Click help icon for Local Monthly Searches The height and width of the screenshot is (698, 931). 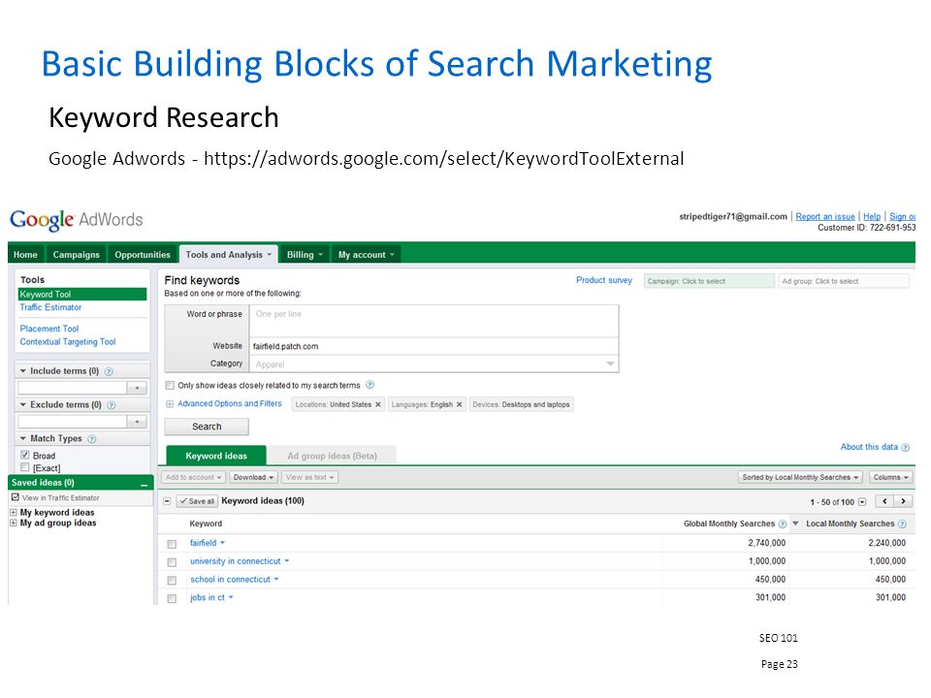(903, 524)
